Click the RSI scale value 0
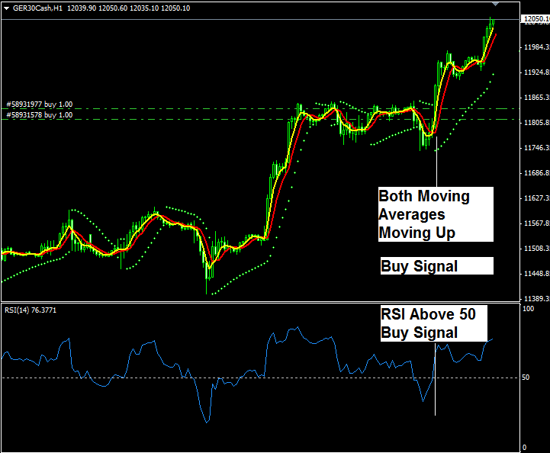This screenshot has width=550, height=453. pos(524,448)
